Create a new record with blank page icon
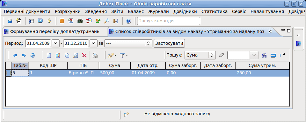 48,55
